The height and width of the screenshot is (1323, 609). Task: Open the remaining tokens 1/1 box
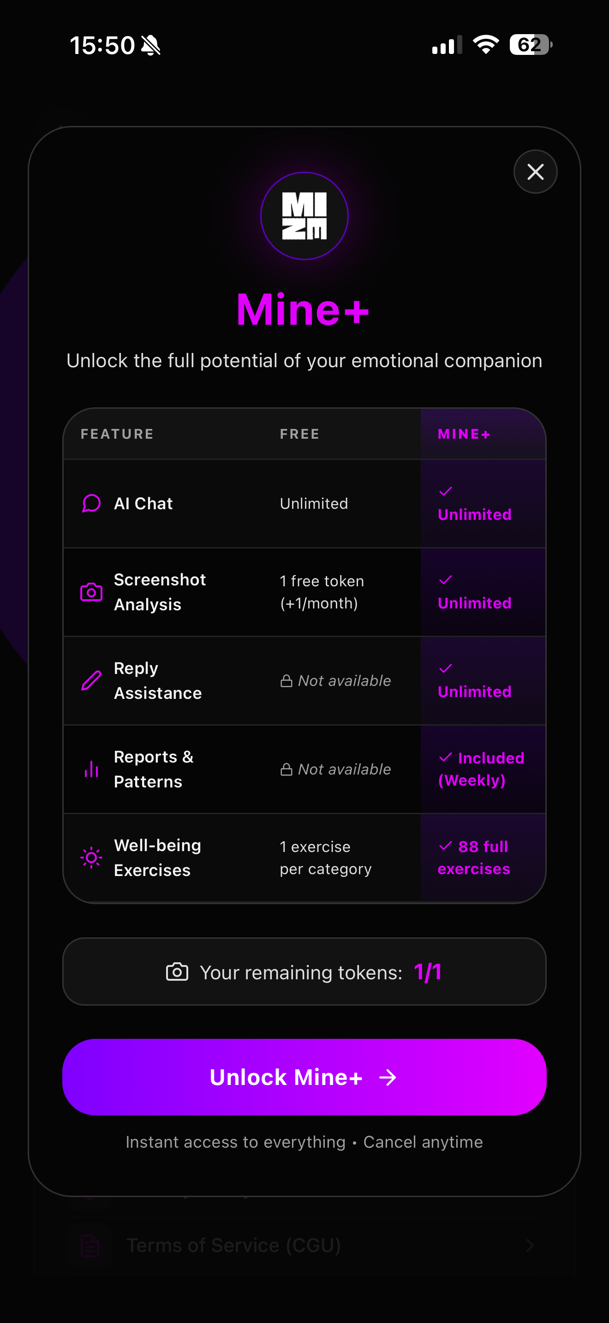tap(304, 971)
